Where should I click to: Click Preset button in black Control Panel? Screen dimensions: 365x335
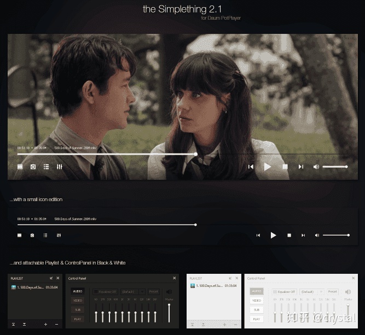click(x=154, y=291)
